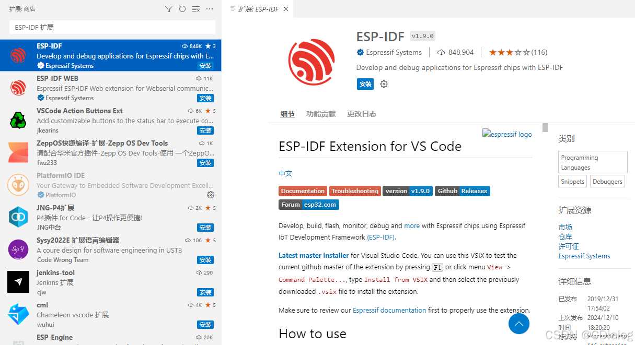Open the 许可证 license link

(569, 246)
